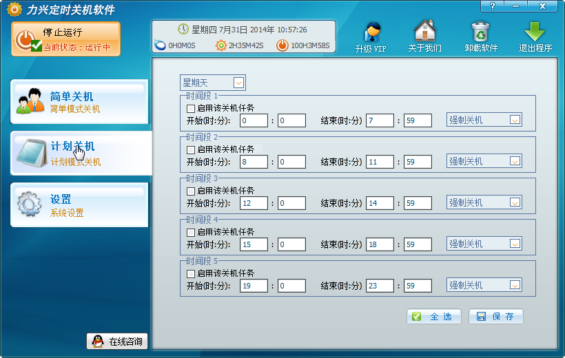
Task: Click the date text 星期四 7月31日 2014年
Action: click(233, 30)
